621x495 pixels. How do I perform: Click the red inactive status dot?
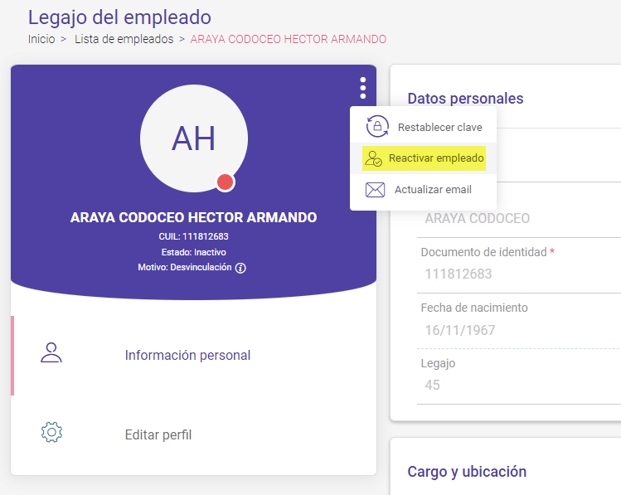coord(225,182)
